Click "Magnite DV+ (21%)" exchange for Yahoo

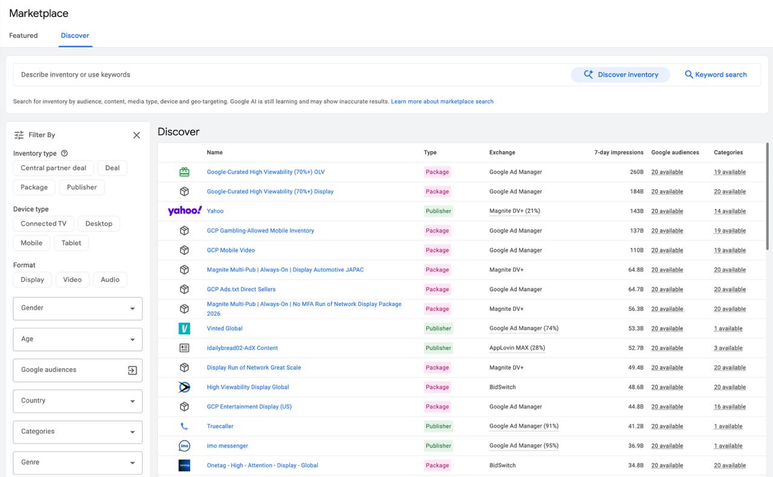[x=515, y=211]
